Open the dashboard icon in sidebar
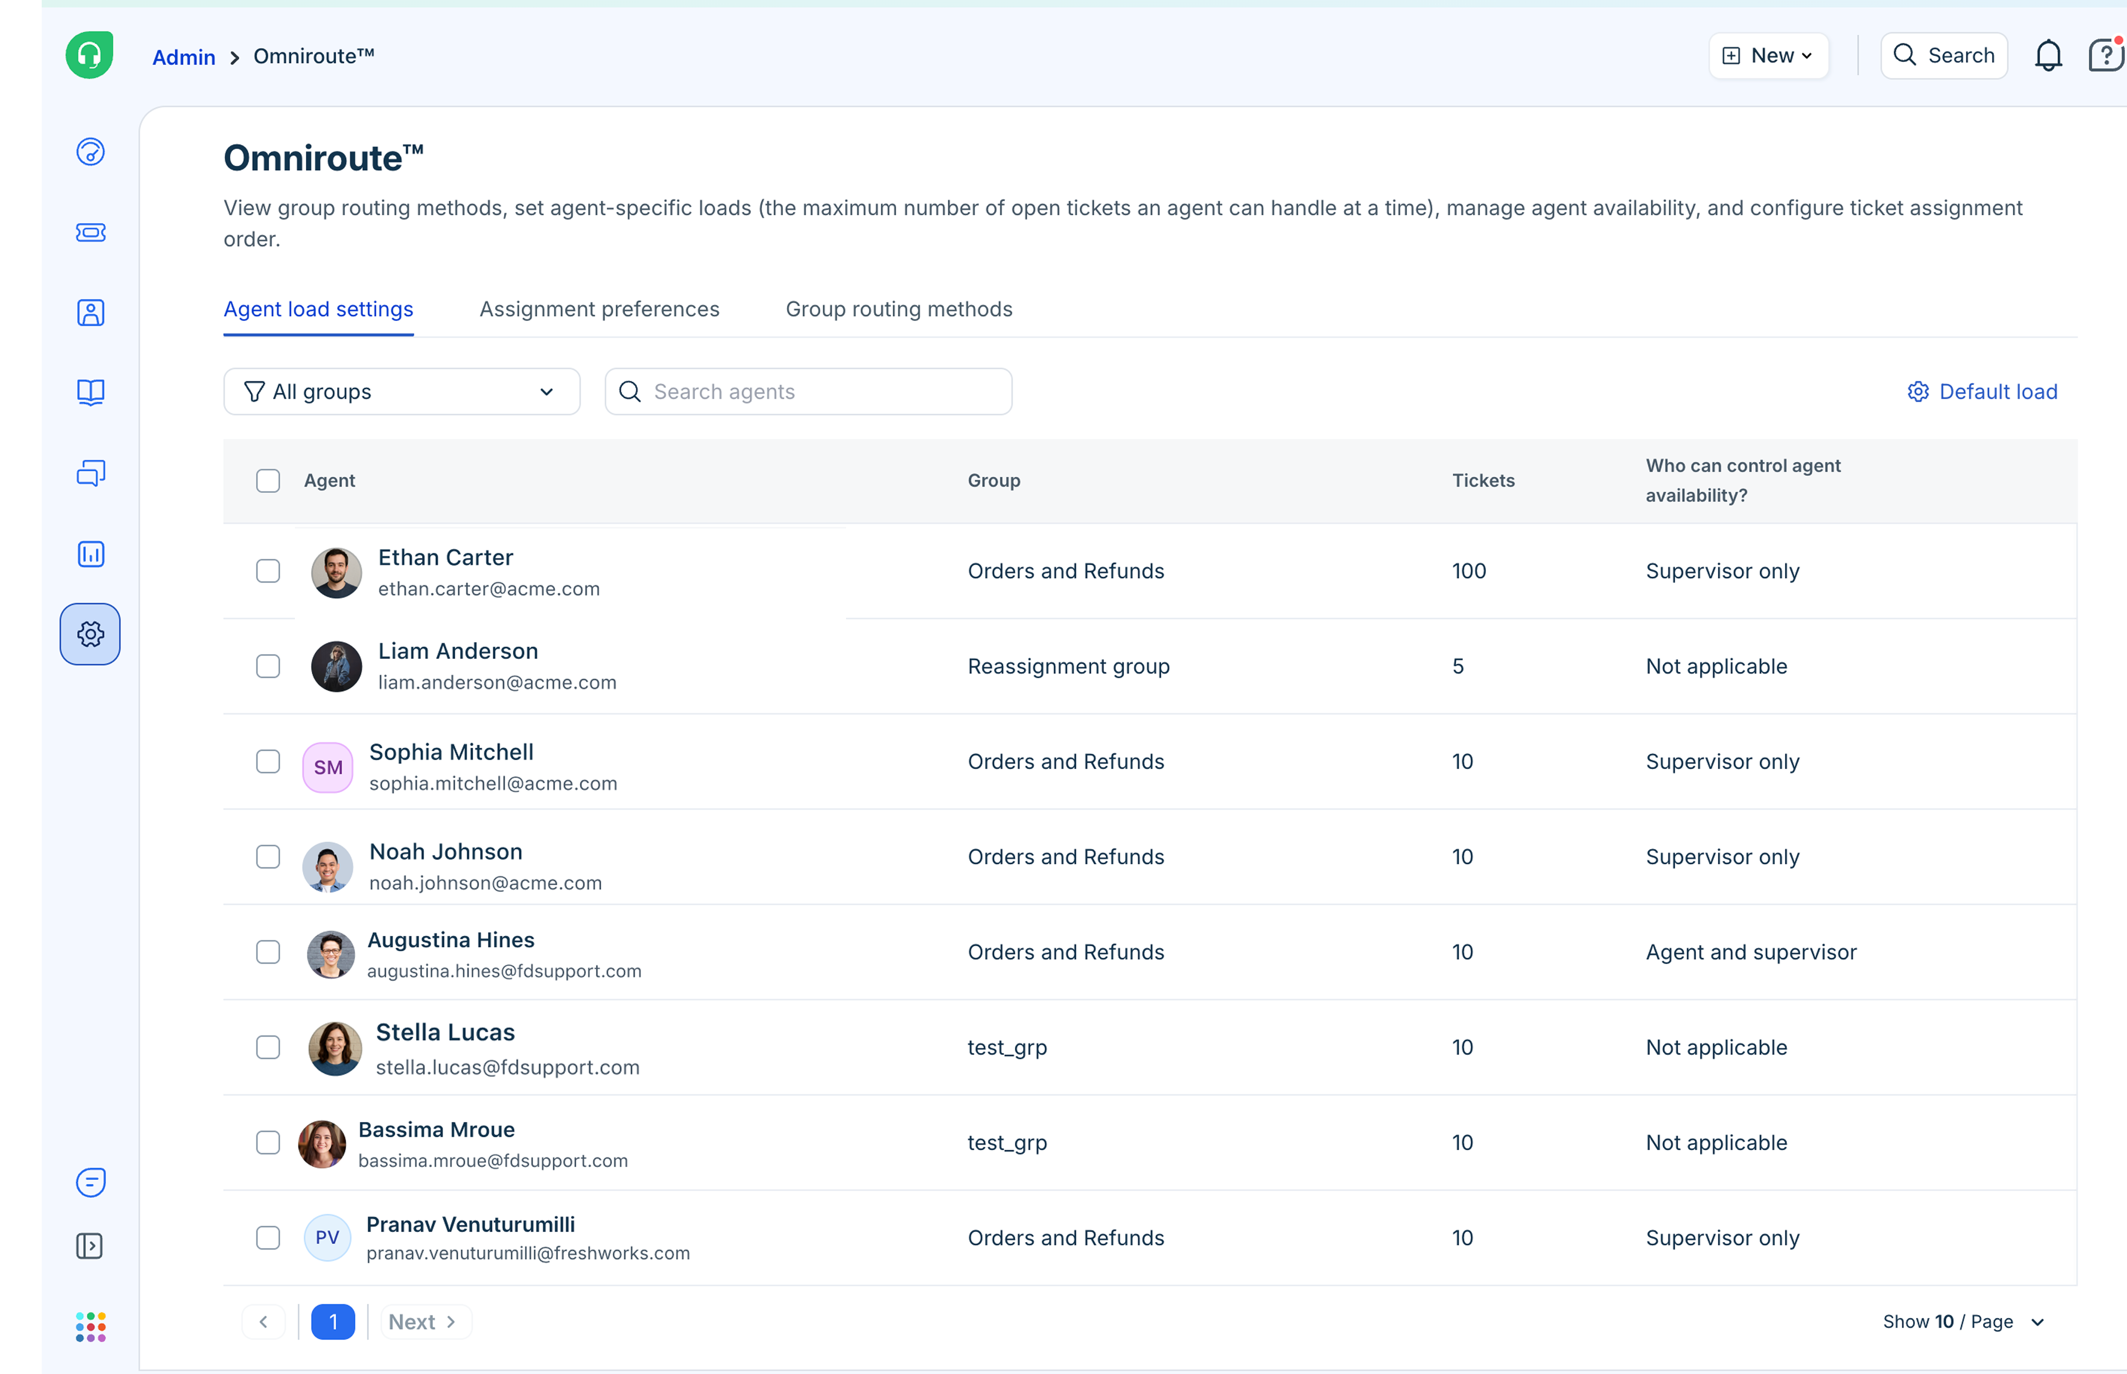 coord(90,152)
